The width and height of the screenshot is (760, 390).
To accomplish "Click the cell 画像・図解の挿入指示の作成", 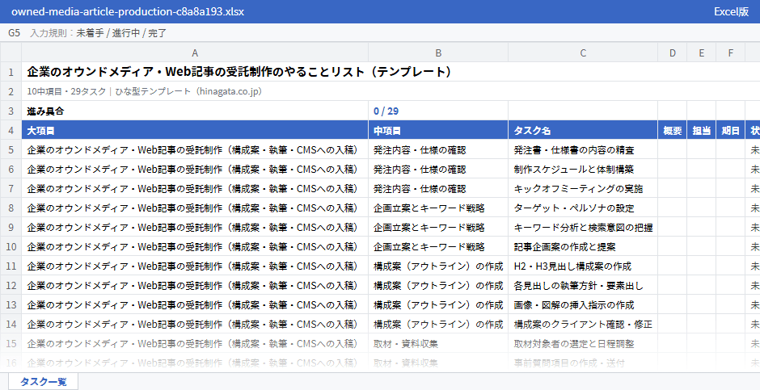I will 583,304.
